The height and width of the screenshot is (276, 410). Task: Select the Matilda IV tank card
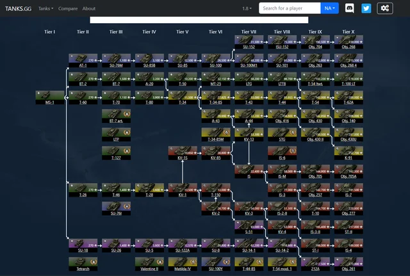pyautogui.click(x=183, y=264)
